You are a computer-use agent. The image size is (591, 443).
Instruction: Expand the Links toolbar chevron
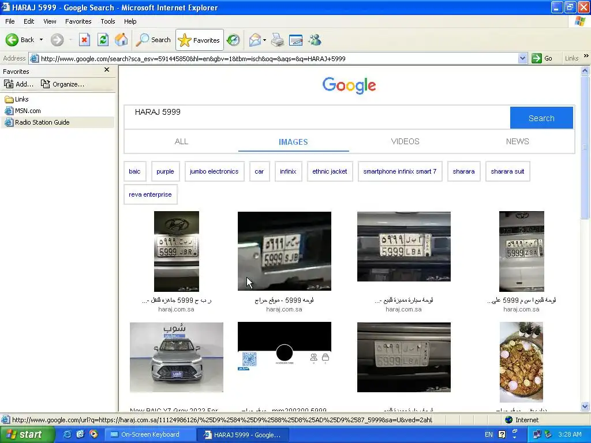(586, 56)
